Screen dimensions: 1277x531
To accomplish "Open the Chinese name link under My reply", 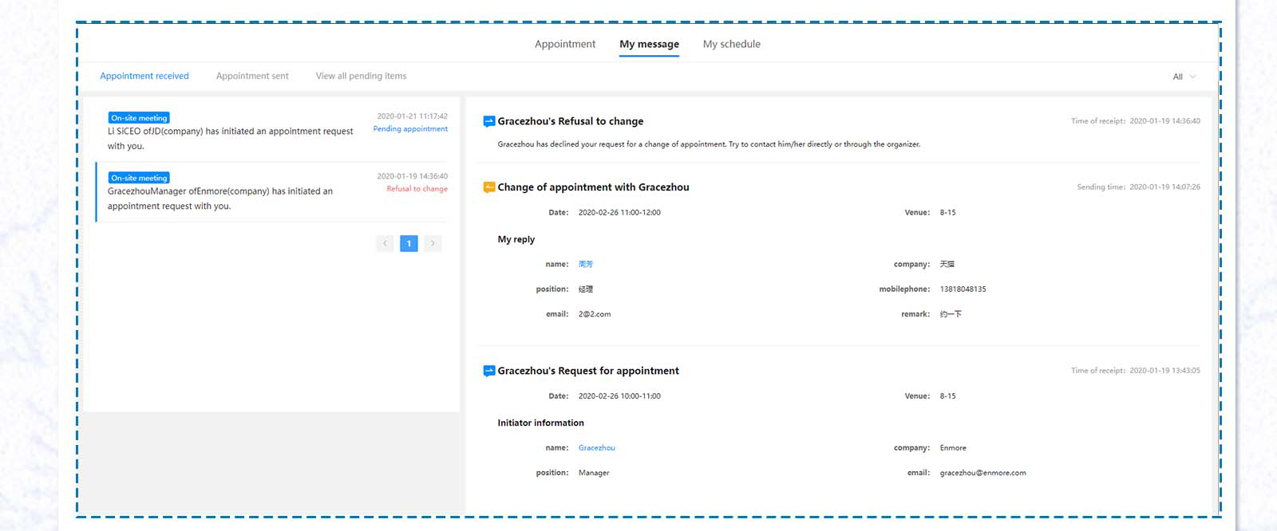I will point(586,264).
